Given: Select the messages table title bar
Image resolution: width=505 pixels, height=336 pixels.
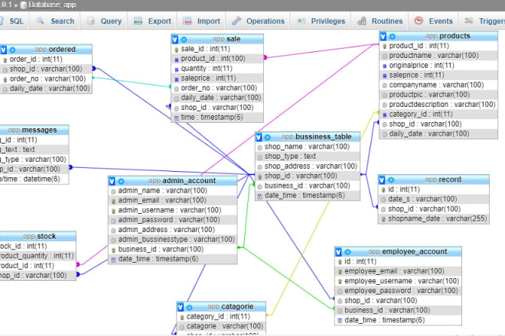Looking at the screenshot, I should pyautogui.click(x=34, y=131).
